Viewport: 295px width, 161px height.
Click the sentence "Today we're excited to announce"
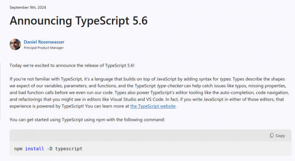(x=72, y=66)
